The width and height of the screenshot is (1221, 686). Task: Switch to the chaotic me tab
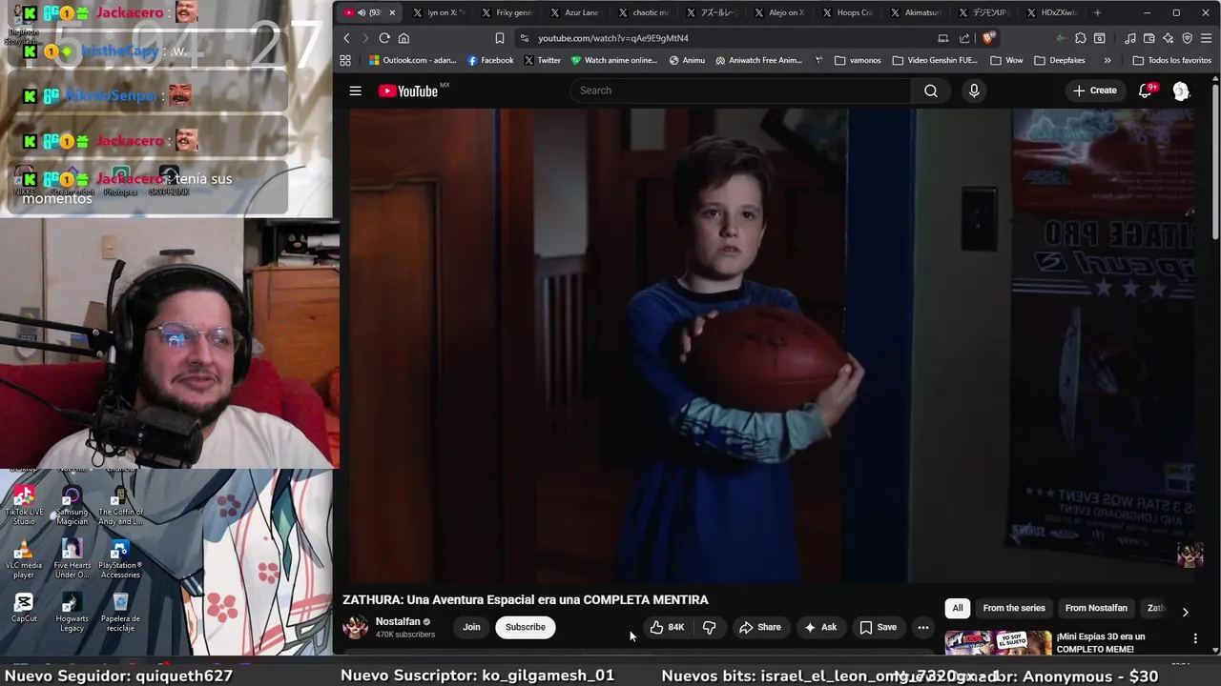click(643, 12)
